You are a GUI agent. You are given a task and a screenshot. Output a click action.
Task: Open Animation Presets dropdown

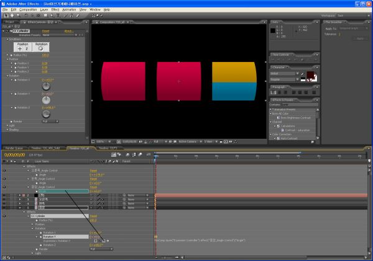point(60,35)
